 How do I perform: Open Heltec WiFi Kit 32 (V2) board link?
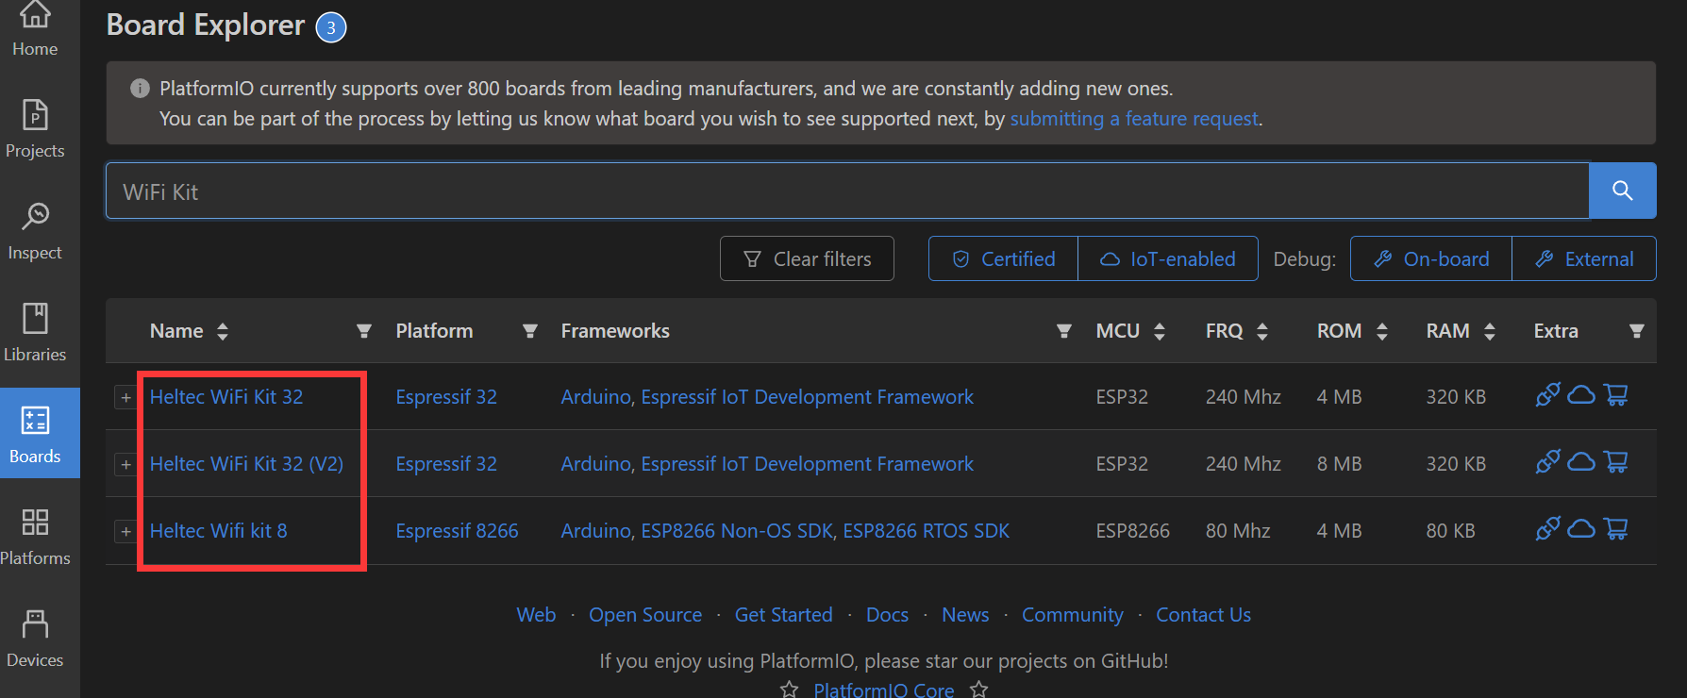(246, 464)
